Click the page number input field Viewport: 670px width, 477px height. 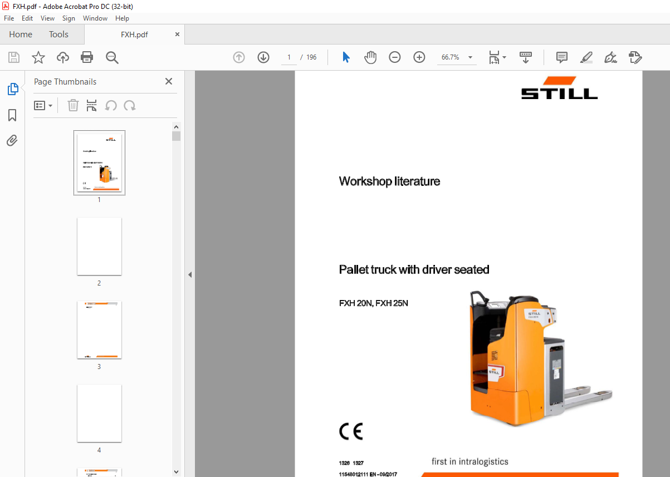pyautogui.click(x=289, y=57)
